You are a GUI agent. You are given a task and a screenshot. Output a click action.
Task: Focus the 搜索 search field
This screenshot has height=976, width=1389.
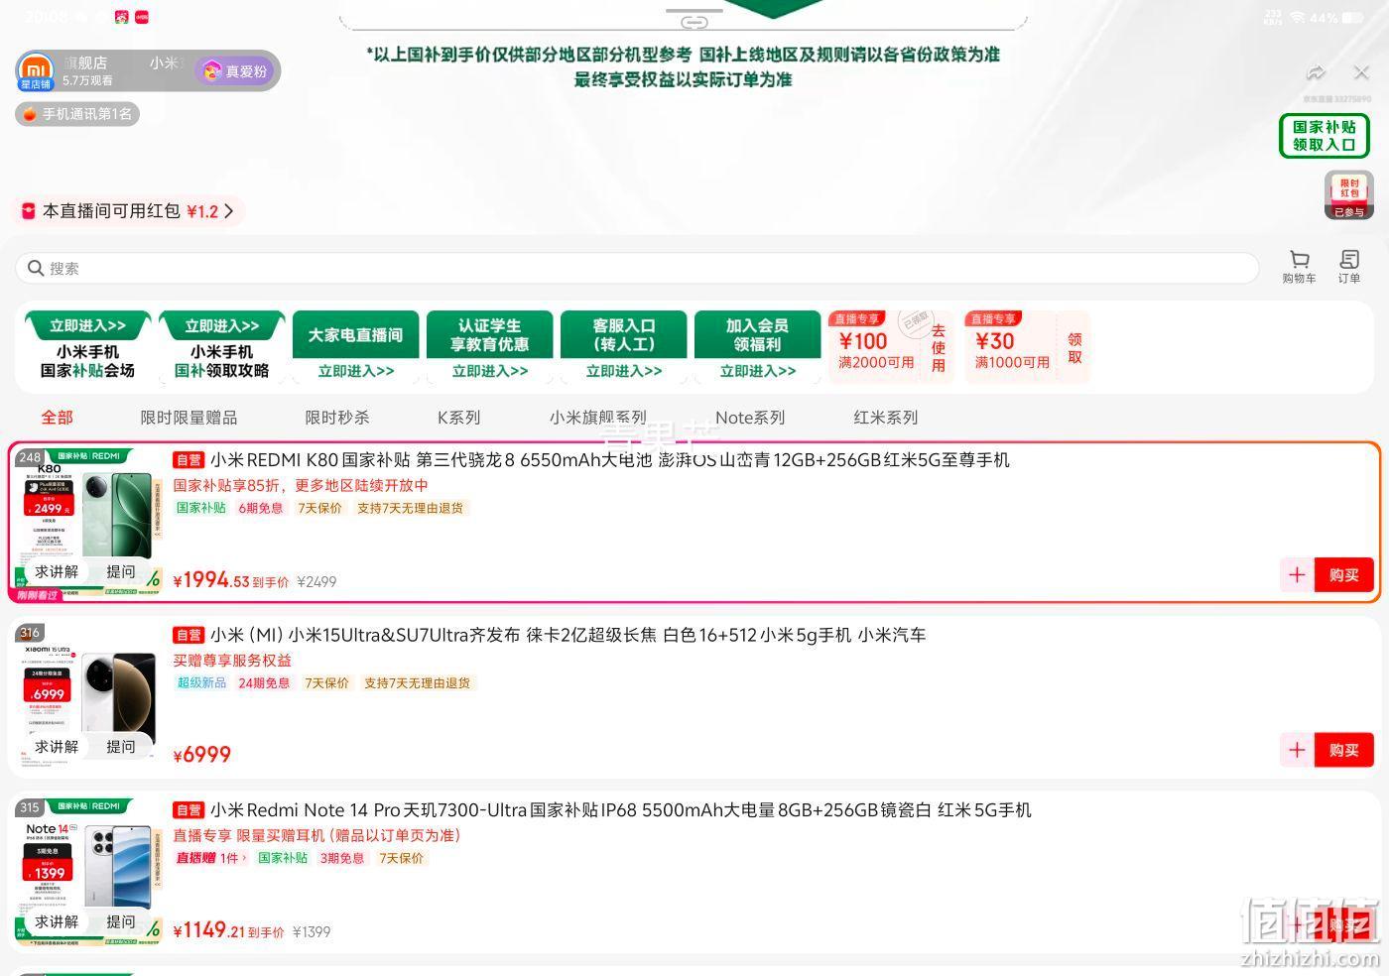click(x=637, y=268)
